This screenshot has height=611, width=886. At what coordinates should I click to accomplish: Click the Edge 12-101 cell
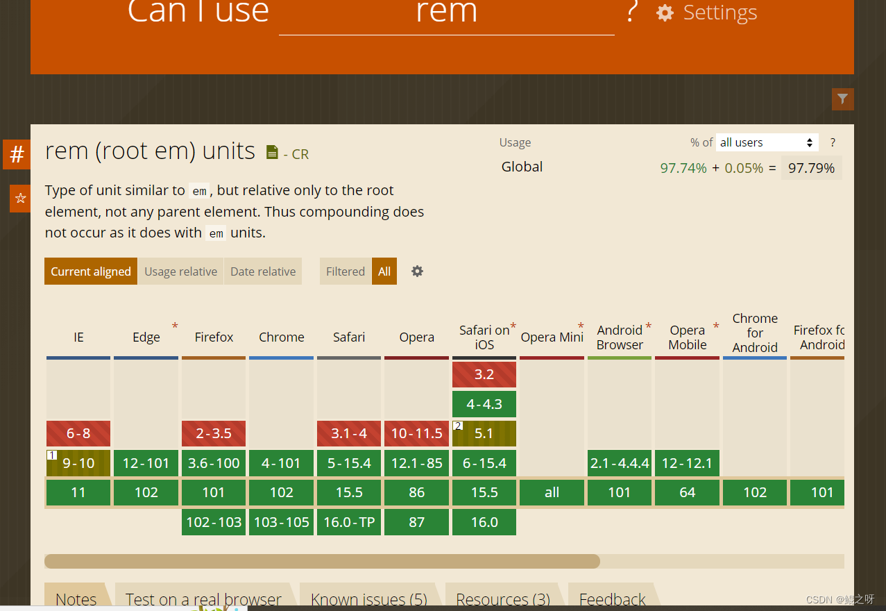(146, 463)
